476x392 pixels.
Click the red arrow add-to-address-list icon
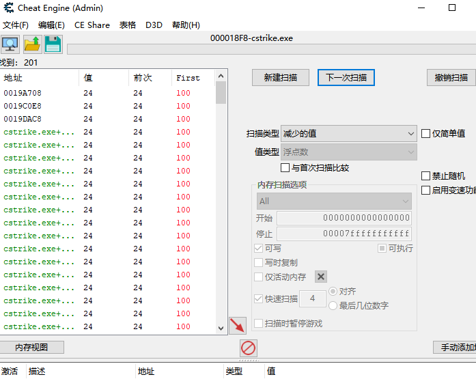point(238,326)
